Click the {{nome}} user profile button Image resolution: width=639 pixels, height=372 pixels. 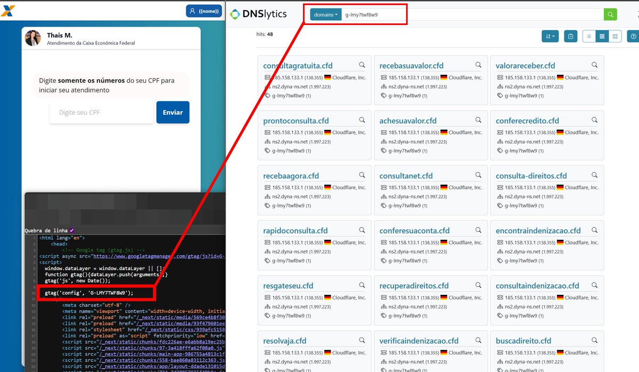[x=204, y=11]
